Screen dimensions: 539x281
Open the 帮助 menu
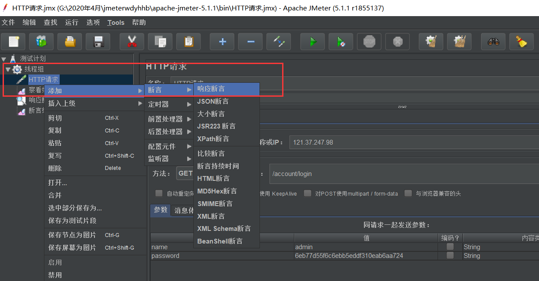(139, 22)
